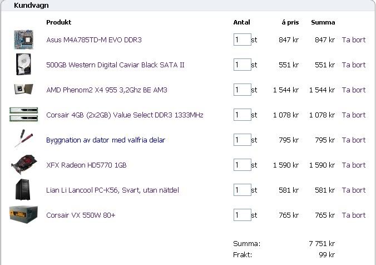
Task: Click the Corsair RAM memory image
Action: tap(23, 115)
